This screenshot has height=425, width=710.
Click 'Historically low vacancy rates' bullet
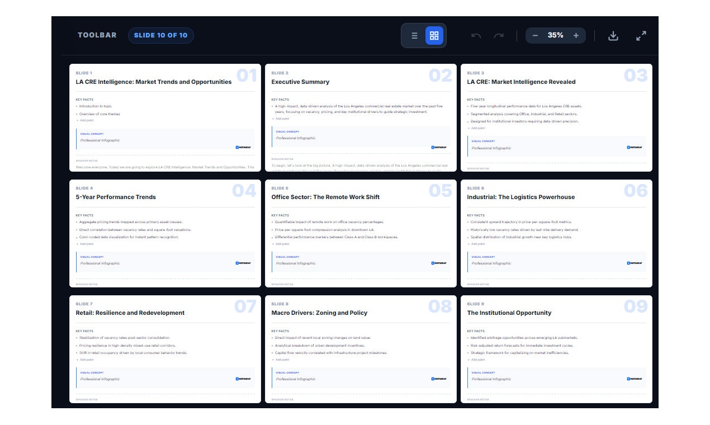[524, 230]
